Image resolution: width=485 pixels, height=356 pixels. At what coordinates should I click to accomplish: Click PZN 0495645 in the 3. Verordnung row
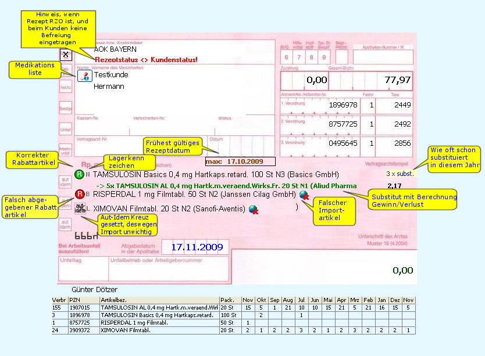pos(343,143)
